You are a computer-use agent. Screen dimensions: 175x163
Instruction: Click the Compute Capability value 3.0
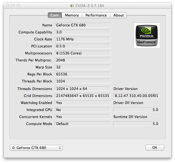(83, 32)
